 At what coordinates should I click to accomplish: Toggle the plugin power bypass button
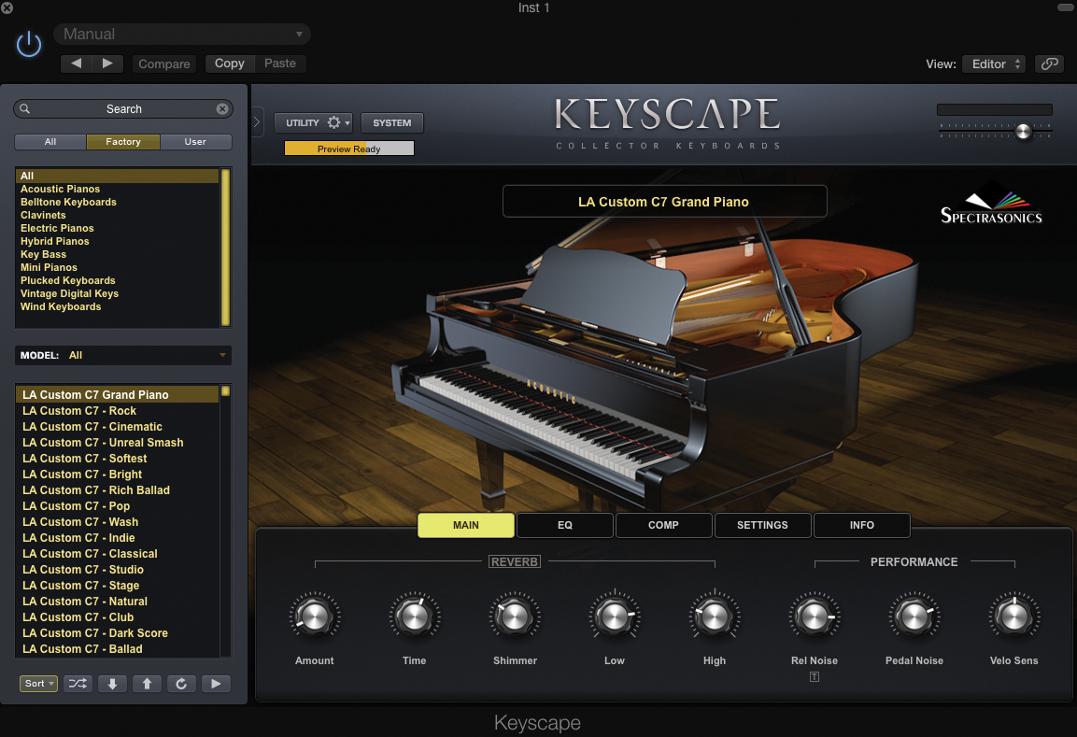29,46
